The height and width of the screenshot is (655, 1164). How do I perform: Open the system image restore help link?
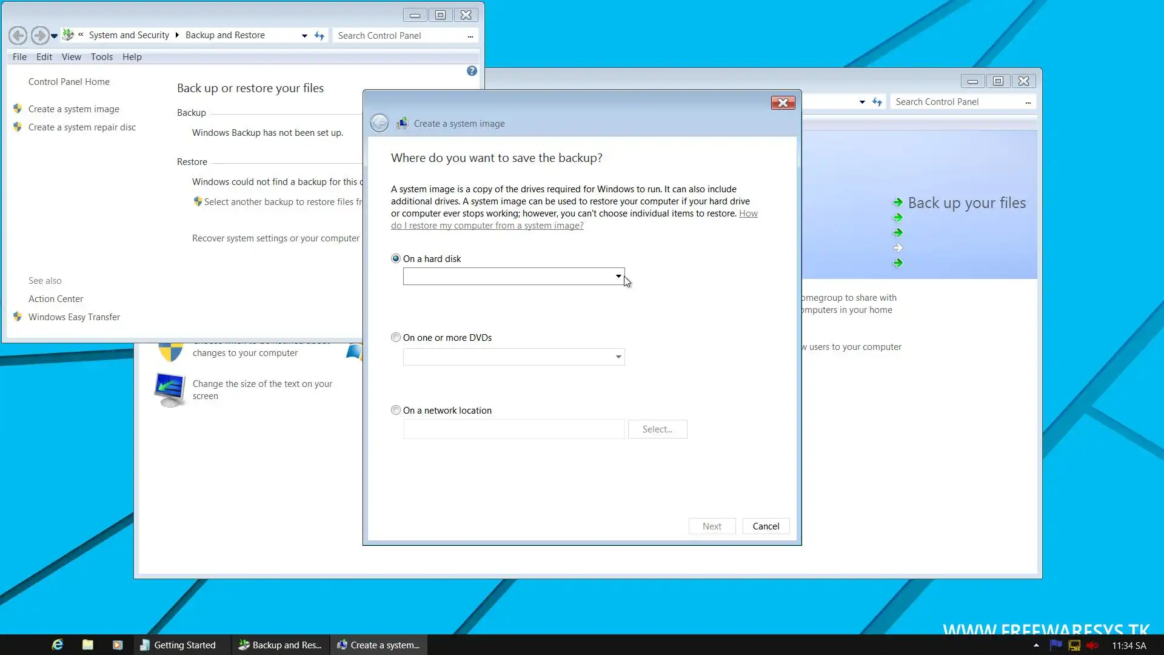pos(487,226)
